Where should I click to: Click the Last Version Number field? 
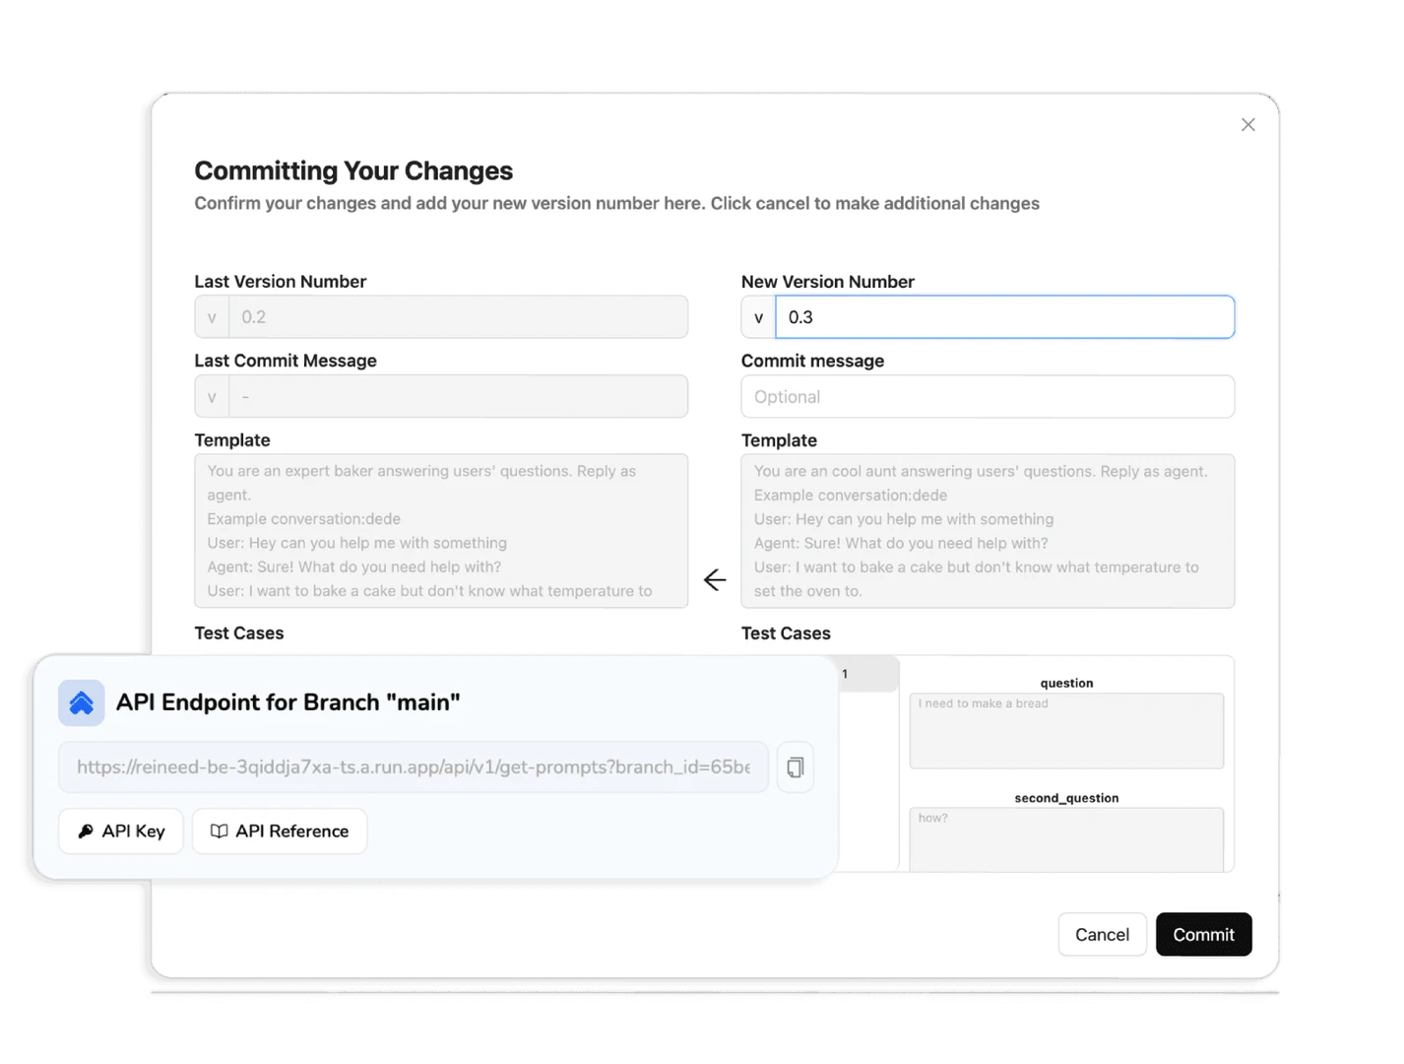(x=458, y=317)
